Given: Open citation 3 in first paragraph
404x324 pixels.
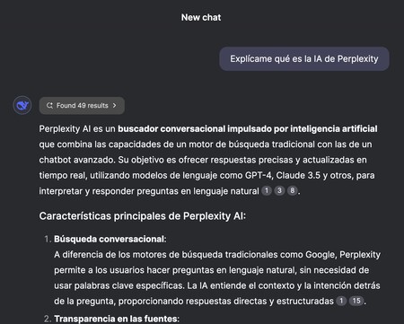Looking at the screenshot, I should [x=279, y=190].
